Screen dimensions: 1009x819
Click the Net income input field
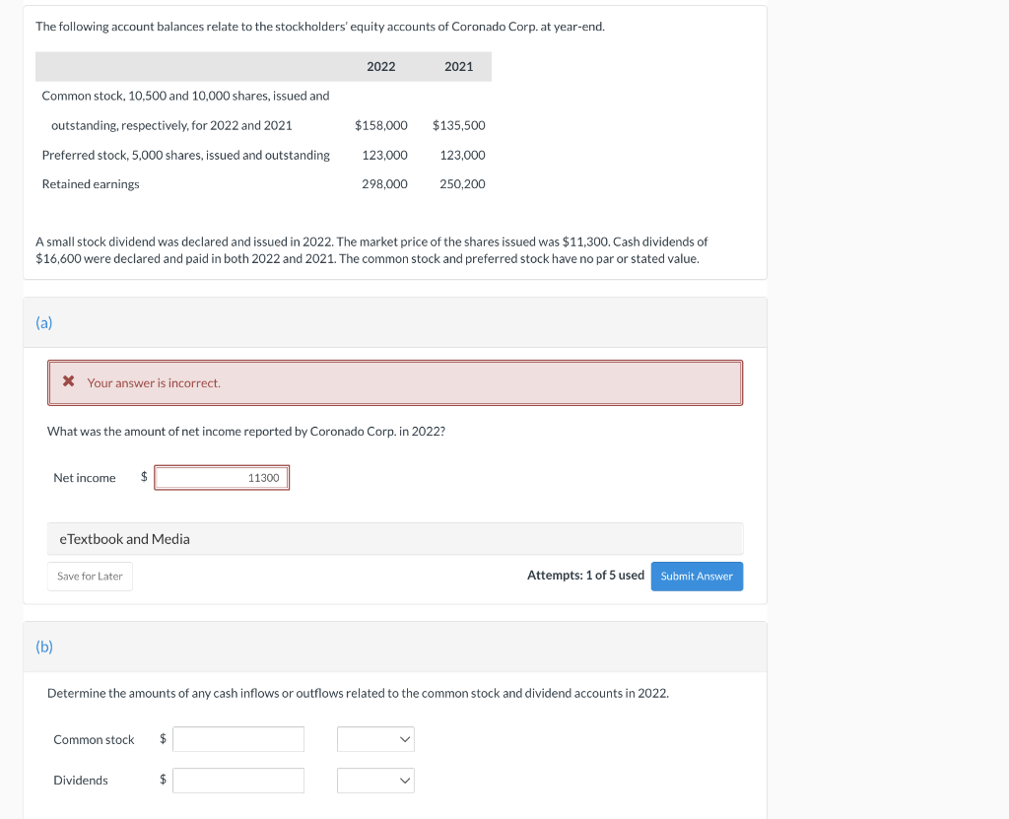[222, 478]
